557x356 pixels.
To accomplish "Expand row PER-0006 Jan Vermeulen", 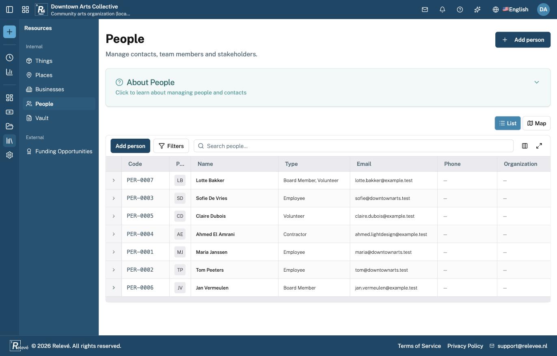I will pos(114,287).
